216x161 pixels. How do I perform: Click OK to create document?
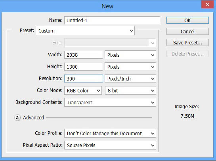(187, 20)
